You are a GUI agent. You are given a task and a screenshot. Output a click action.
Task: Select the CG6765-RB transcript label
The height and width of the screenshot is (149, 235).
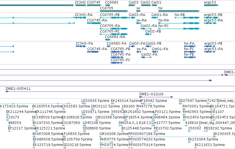(110, 15)
